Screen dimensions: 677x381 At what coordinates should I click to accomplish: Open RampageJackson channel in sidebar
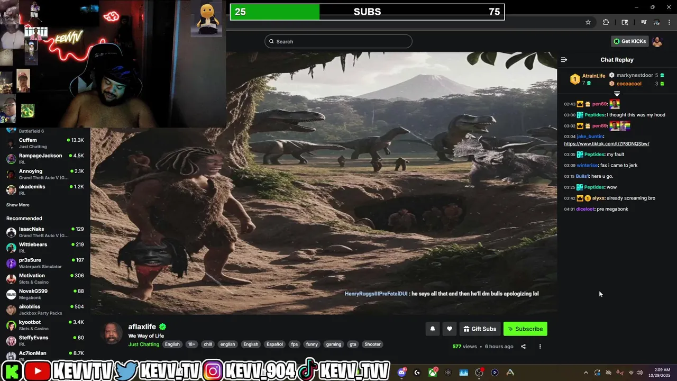(45, 159)
